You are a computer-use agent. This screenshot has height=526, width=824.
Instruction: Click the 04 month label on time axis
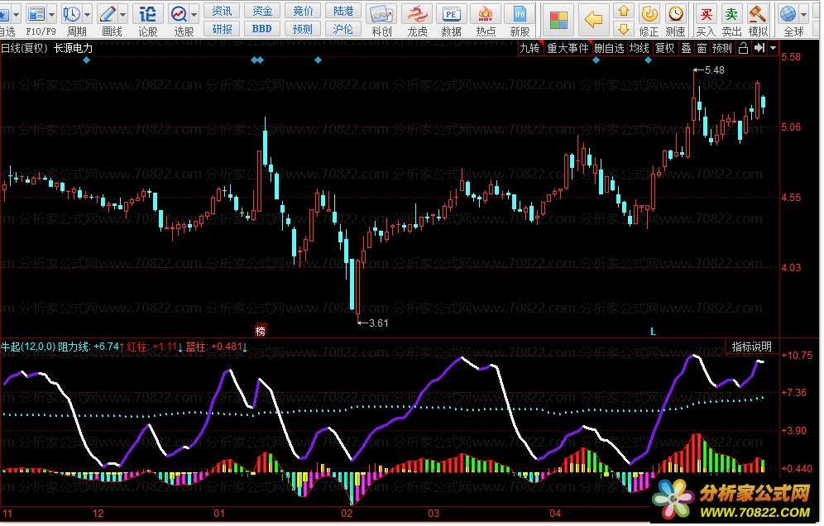click(x=555, y=514)
